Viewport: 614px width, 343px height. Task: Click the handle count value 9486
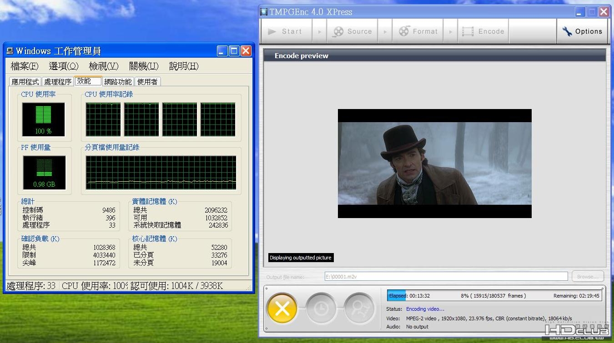click(109, 210)
